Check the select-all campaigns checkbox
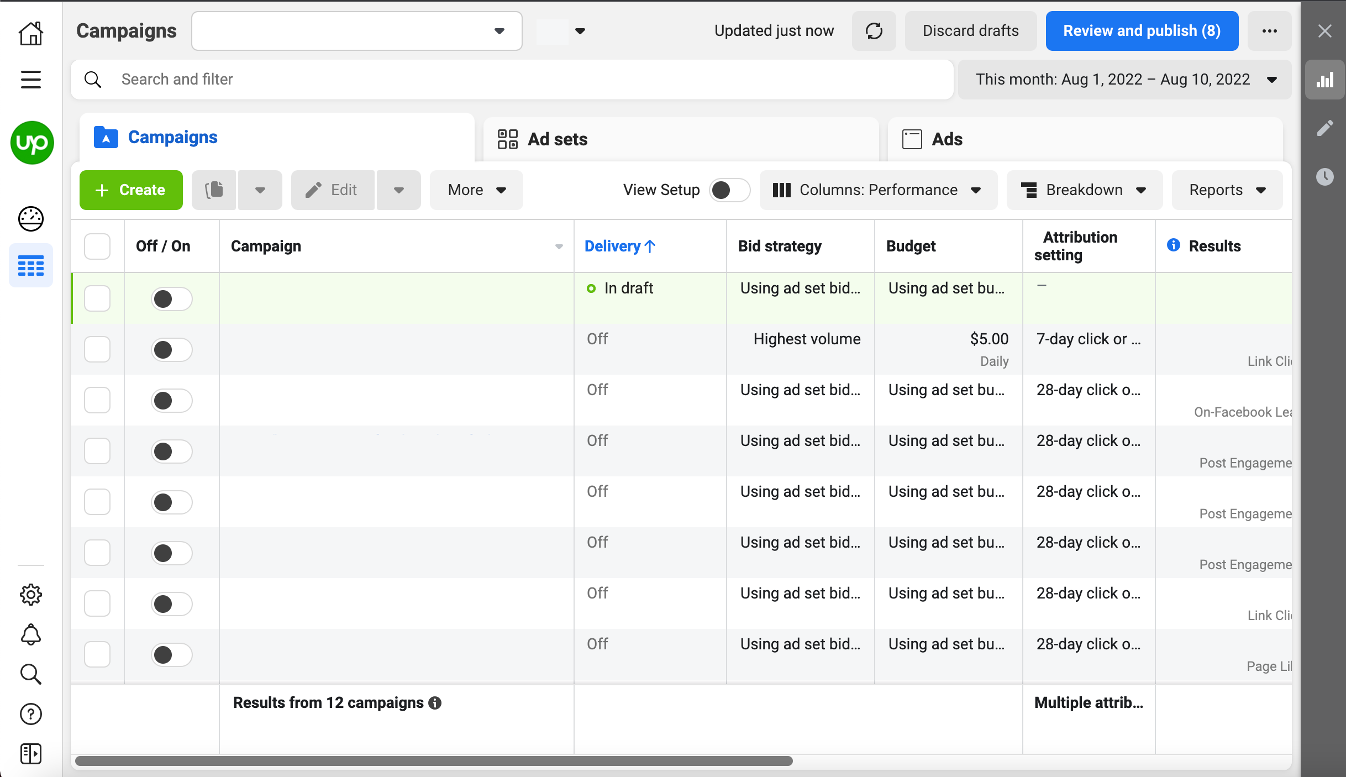1346x777 pixels. (x=97, y=246)
